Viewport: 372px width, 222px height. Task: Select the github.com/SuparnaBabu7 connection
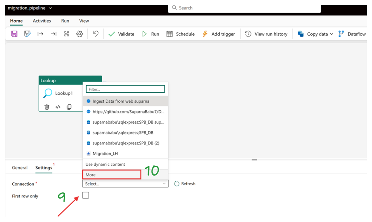coord(125,112)
